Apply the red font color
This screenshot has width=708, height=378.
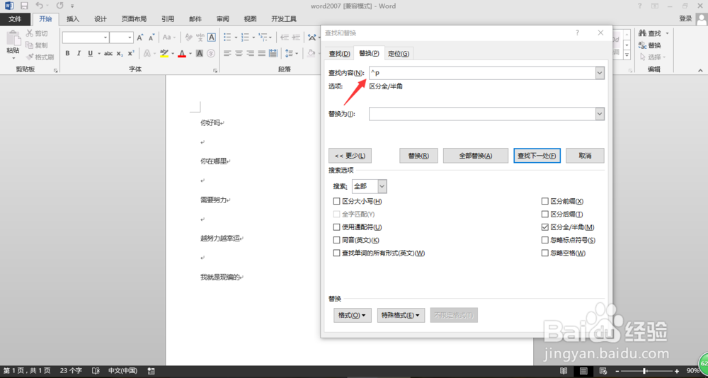click(182, 53)
